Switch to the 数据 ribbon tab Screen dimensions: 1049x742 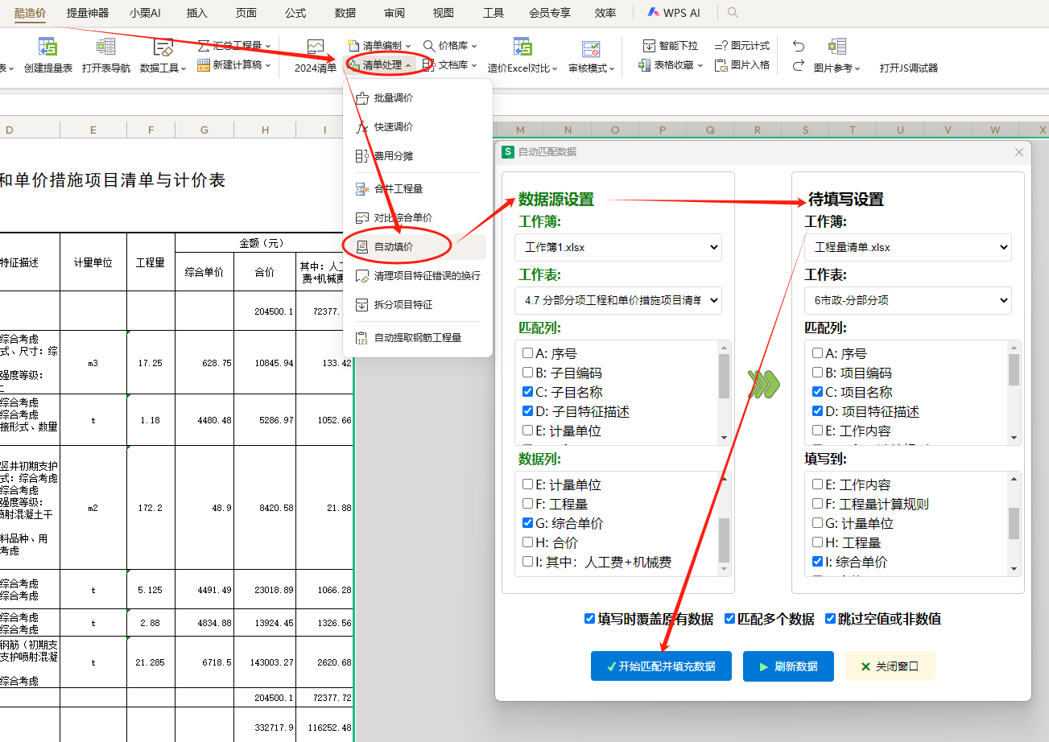(345, 12)
